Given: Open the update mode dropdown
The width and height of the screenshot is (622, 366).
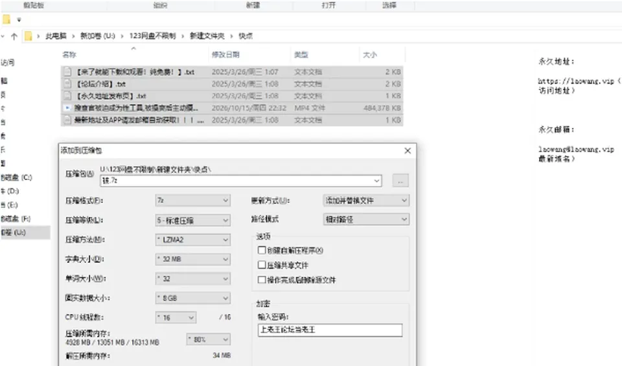Looking at the screenshot, I should [x=366, y=201].
